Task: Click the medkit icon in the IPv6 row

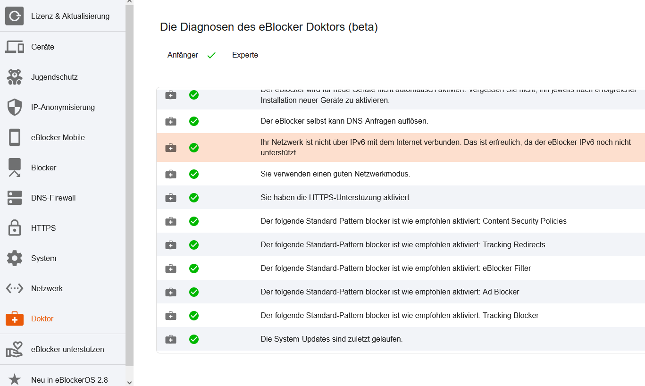Action: 171,148
